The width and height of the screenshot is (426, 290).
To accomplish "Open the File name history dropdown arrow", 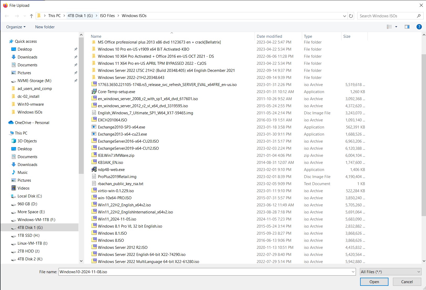I will point(353,272).
